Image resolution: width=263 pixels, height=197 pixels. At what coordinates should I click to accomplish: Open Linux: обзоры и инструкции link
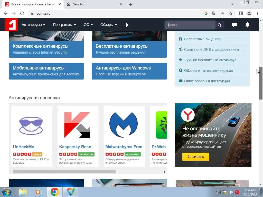pos(207,81)
